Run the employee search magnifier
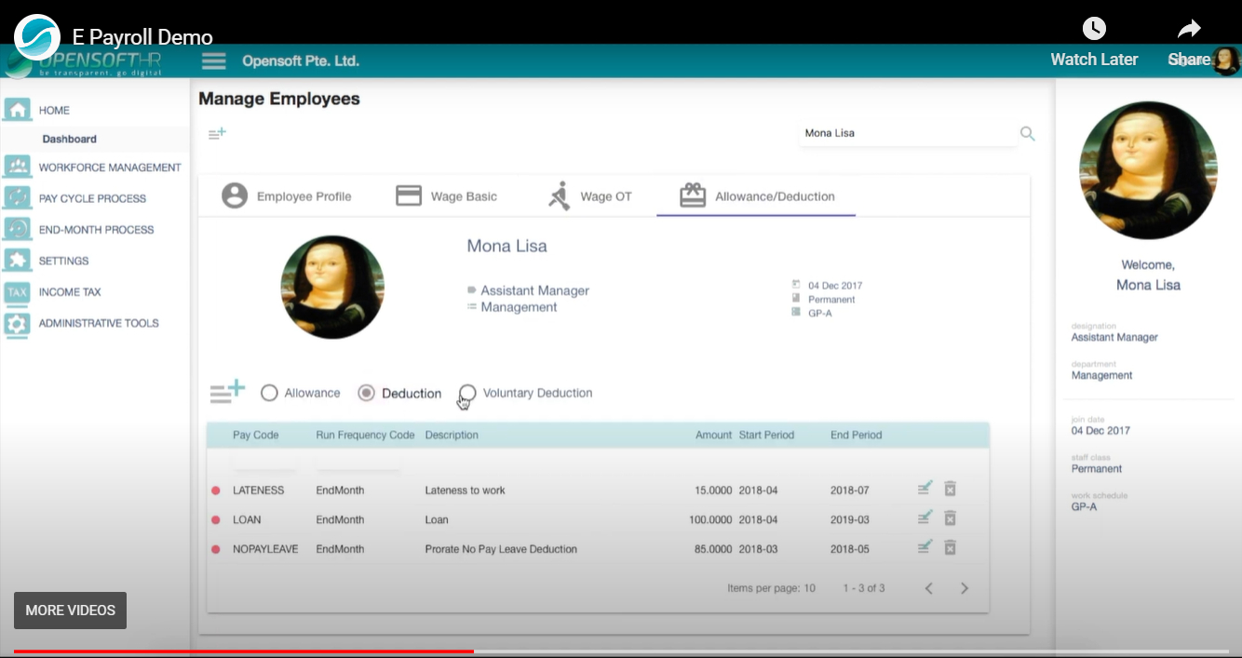This screenshot has width=1242, height=658. pyautogui.click(x=1027, y=133)
